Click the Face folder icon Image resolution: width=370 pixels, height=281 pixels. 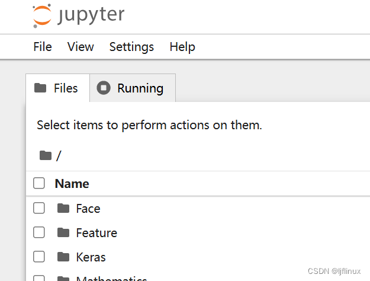click(63, 208)
